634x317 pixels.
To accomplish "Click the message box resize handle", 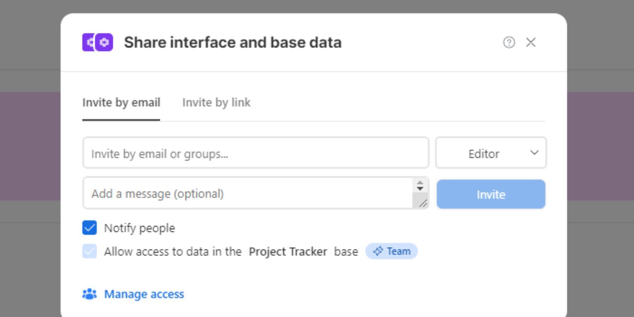I will (423, 203).
